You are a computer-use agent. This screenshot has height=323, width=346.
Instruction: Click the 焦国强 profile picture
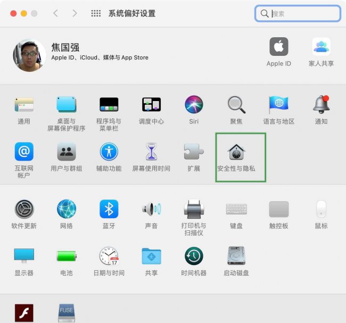click(29, 55)
